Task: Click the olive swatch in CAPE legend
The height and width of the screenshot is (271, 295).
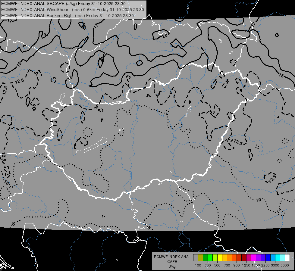Action: 200,257
